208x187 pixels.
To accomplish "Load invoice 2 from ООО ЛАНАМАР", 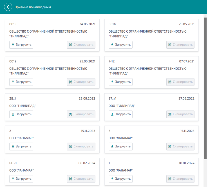I will tap(21, 147).
